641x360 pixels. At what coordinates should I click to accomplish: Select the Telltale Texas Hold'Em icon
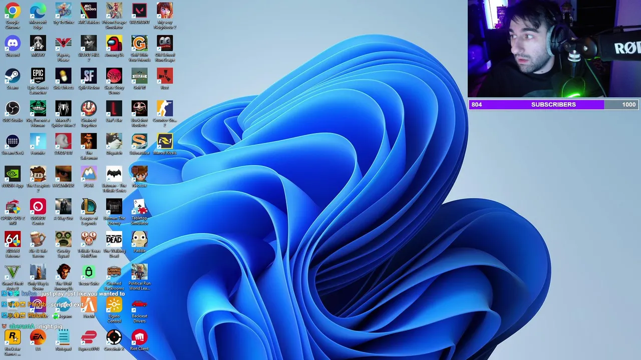(x=89, y=239)
